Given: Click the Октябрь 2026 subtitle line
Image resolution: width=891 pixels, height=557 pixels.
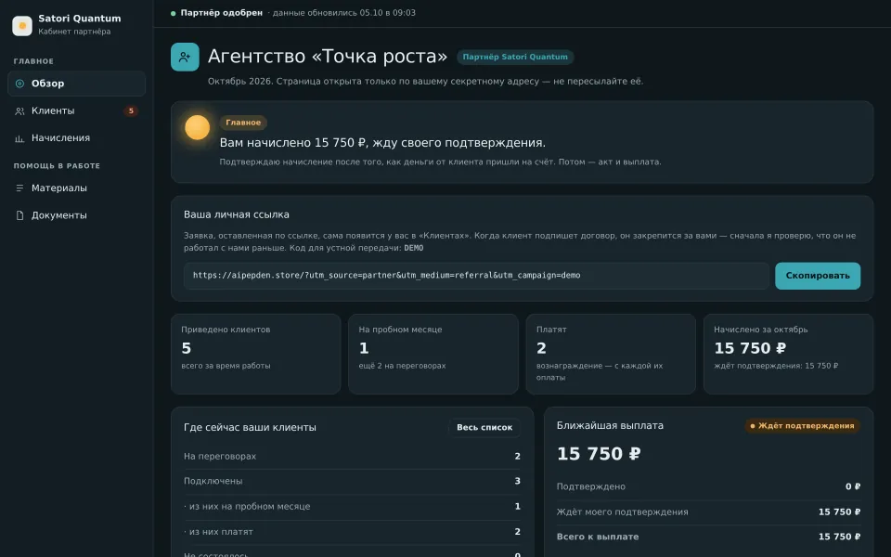Looking at the screenshot, I should pos(426,82).
